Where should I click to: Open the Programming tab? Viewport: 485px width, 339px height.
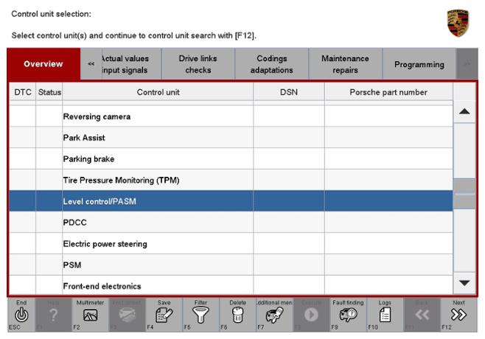(419, 64)
